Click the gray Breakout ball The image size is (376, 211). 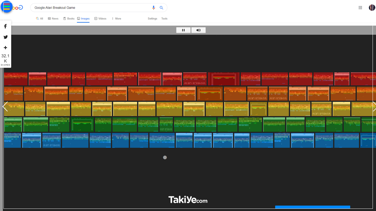coord(165,158)
